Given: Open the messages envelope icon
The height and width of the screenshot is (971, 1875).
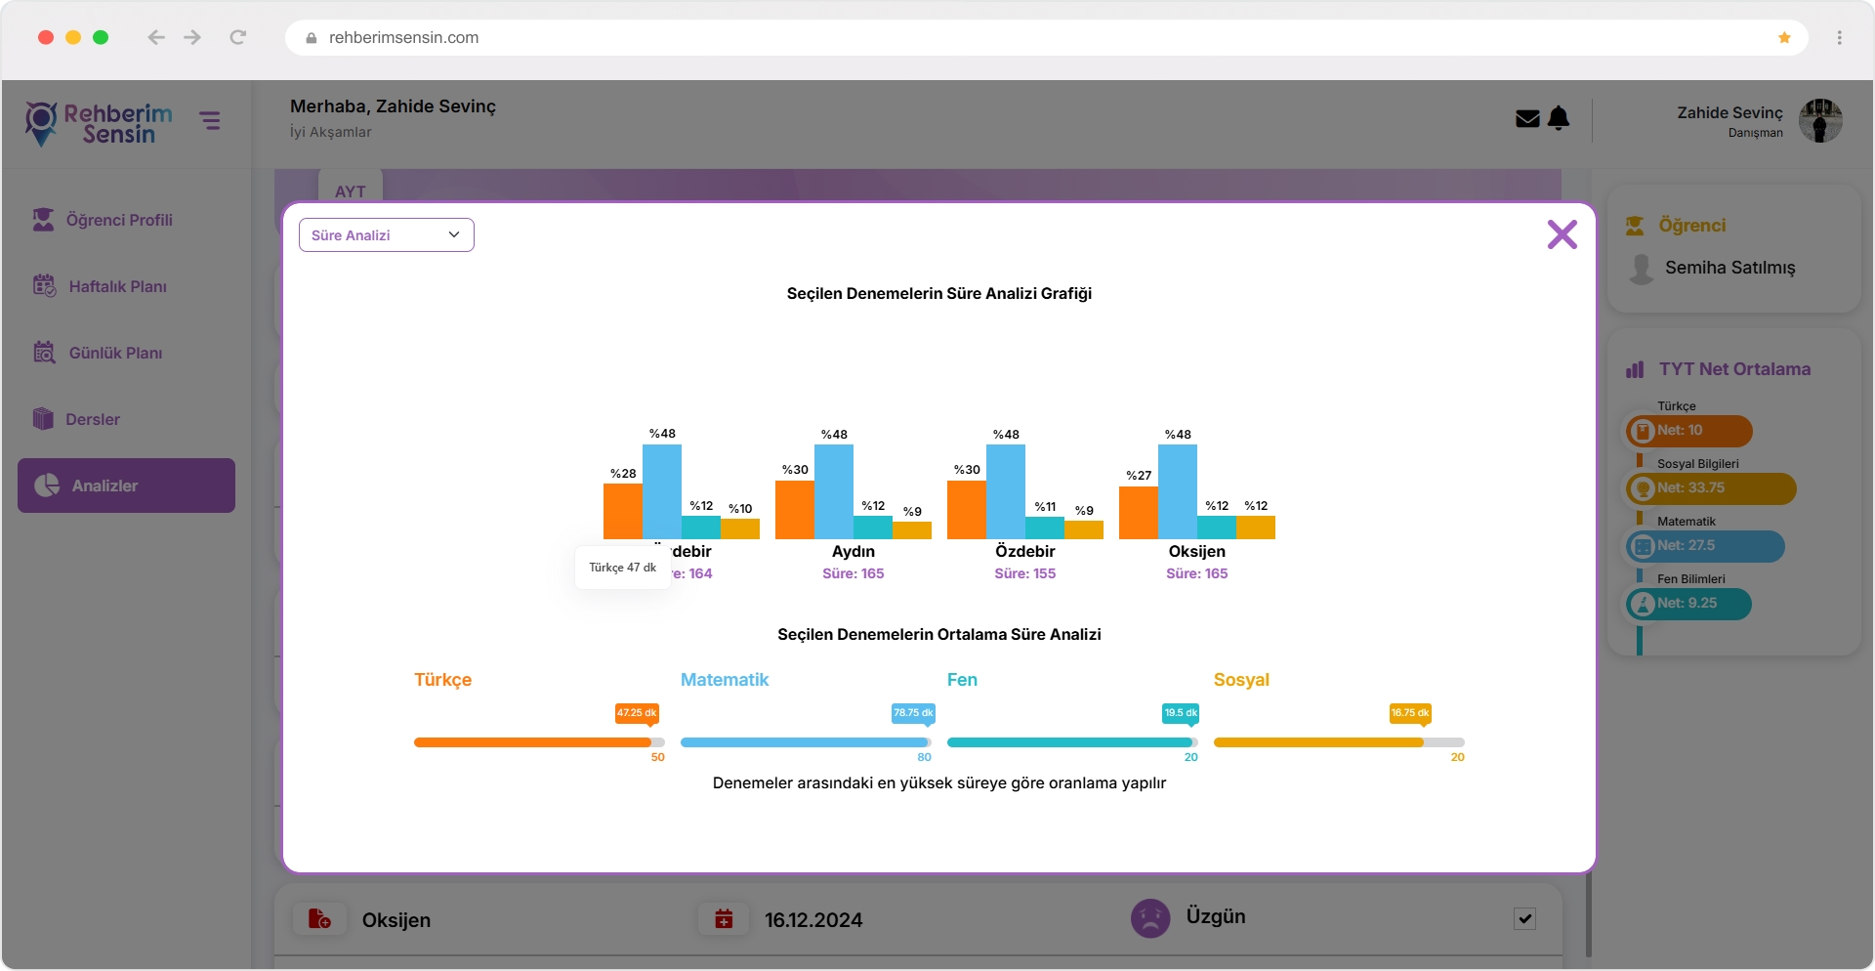Looking at the screenshot, I should [1527, 119].
